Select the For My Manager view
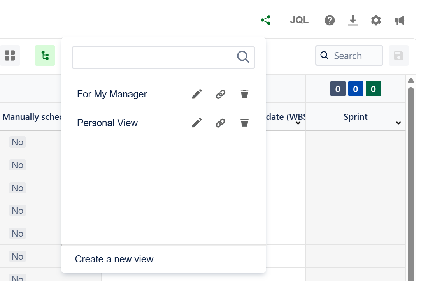The height and width of the screenshot is (281, 421). click(x=112, y=94)
